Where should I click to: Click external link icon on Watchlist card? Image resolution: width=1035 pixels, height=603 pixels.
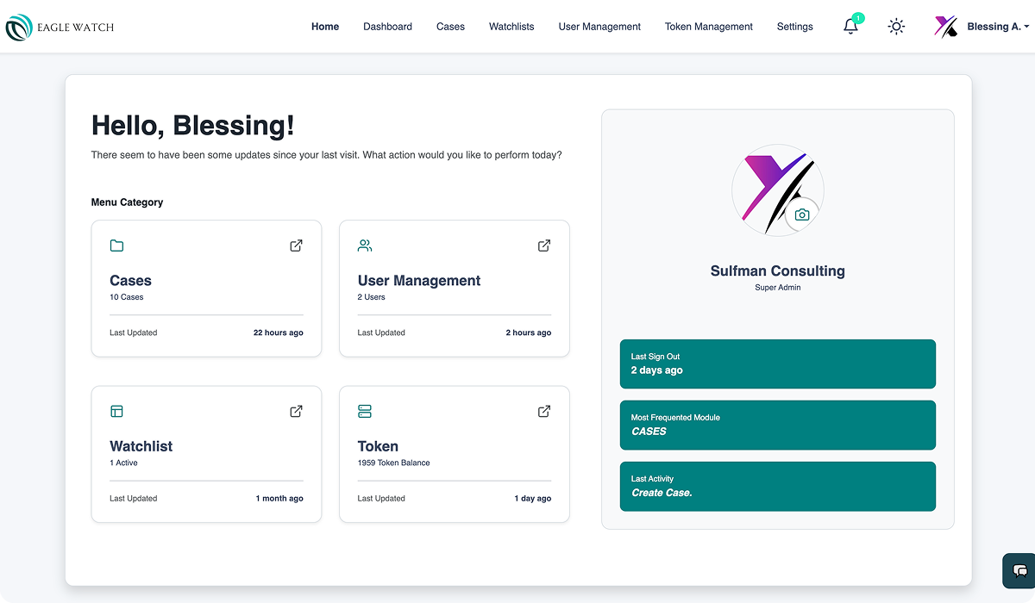(296, 411)
